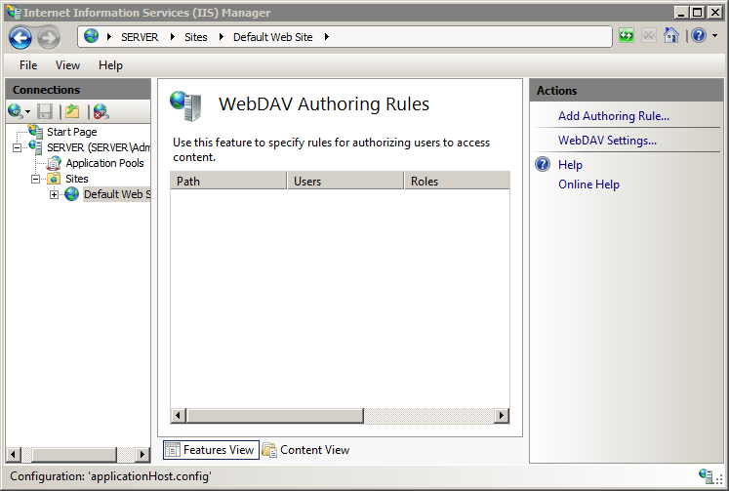Click Sites in breadcrumb address bar
The width and height of the screenshot is (729, 491).
[x=196, y=37]
